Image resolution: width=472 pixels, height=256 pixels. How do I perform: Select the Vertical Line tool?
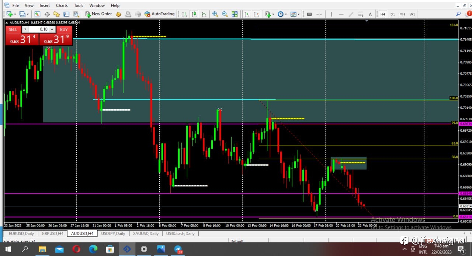coord(331,14)
